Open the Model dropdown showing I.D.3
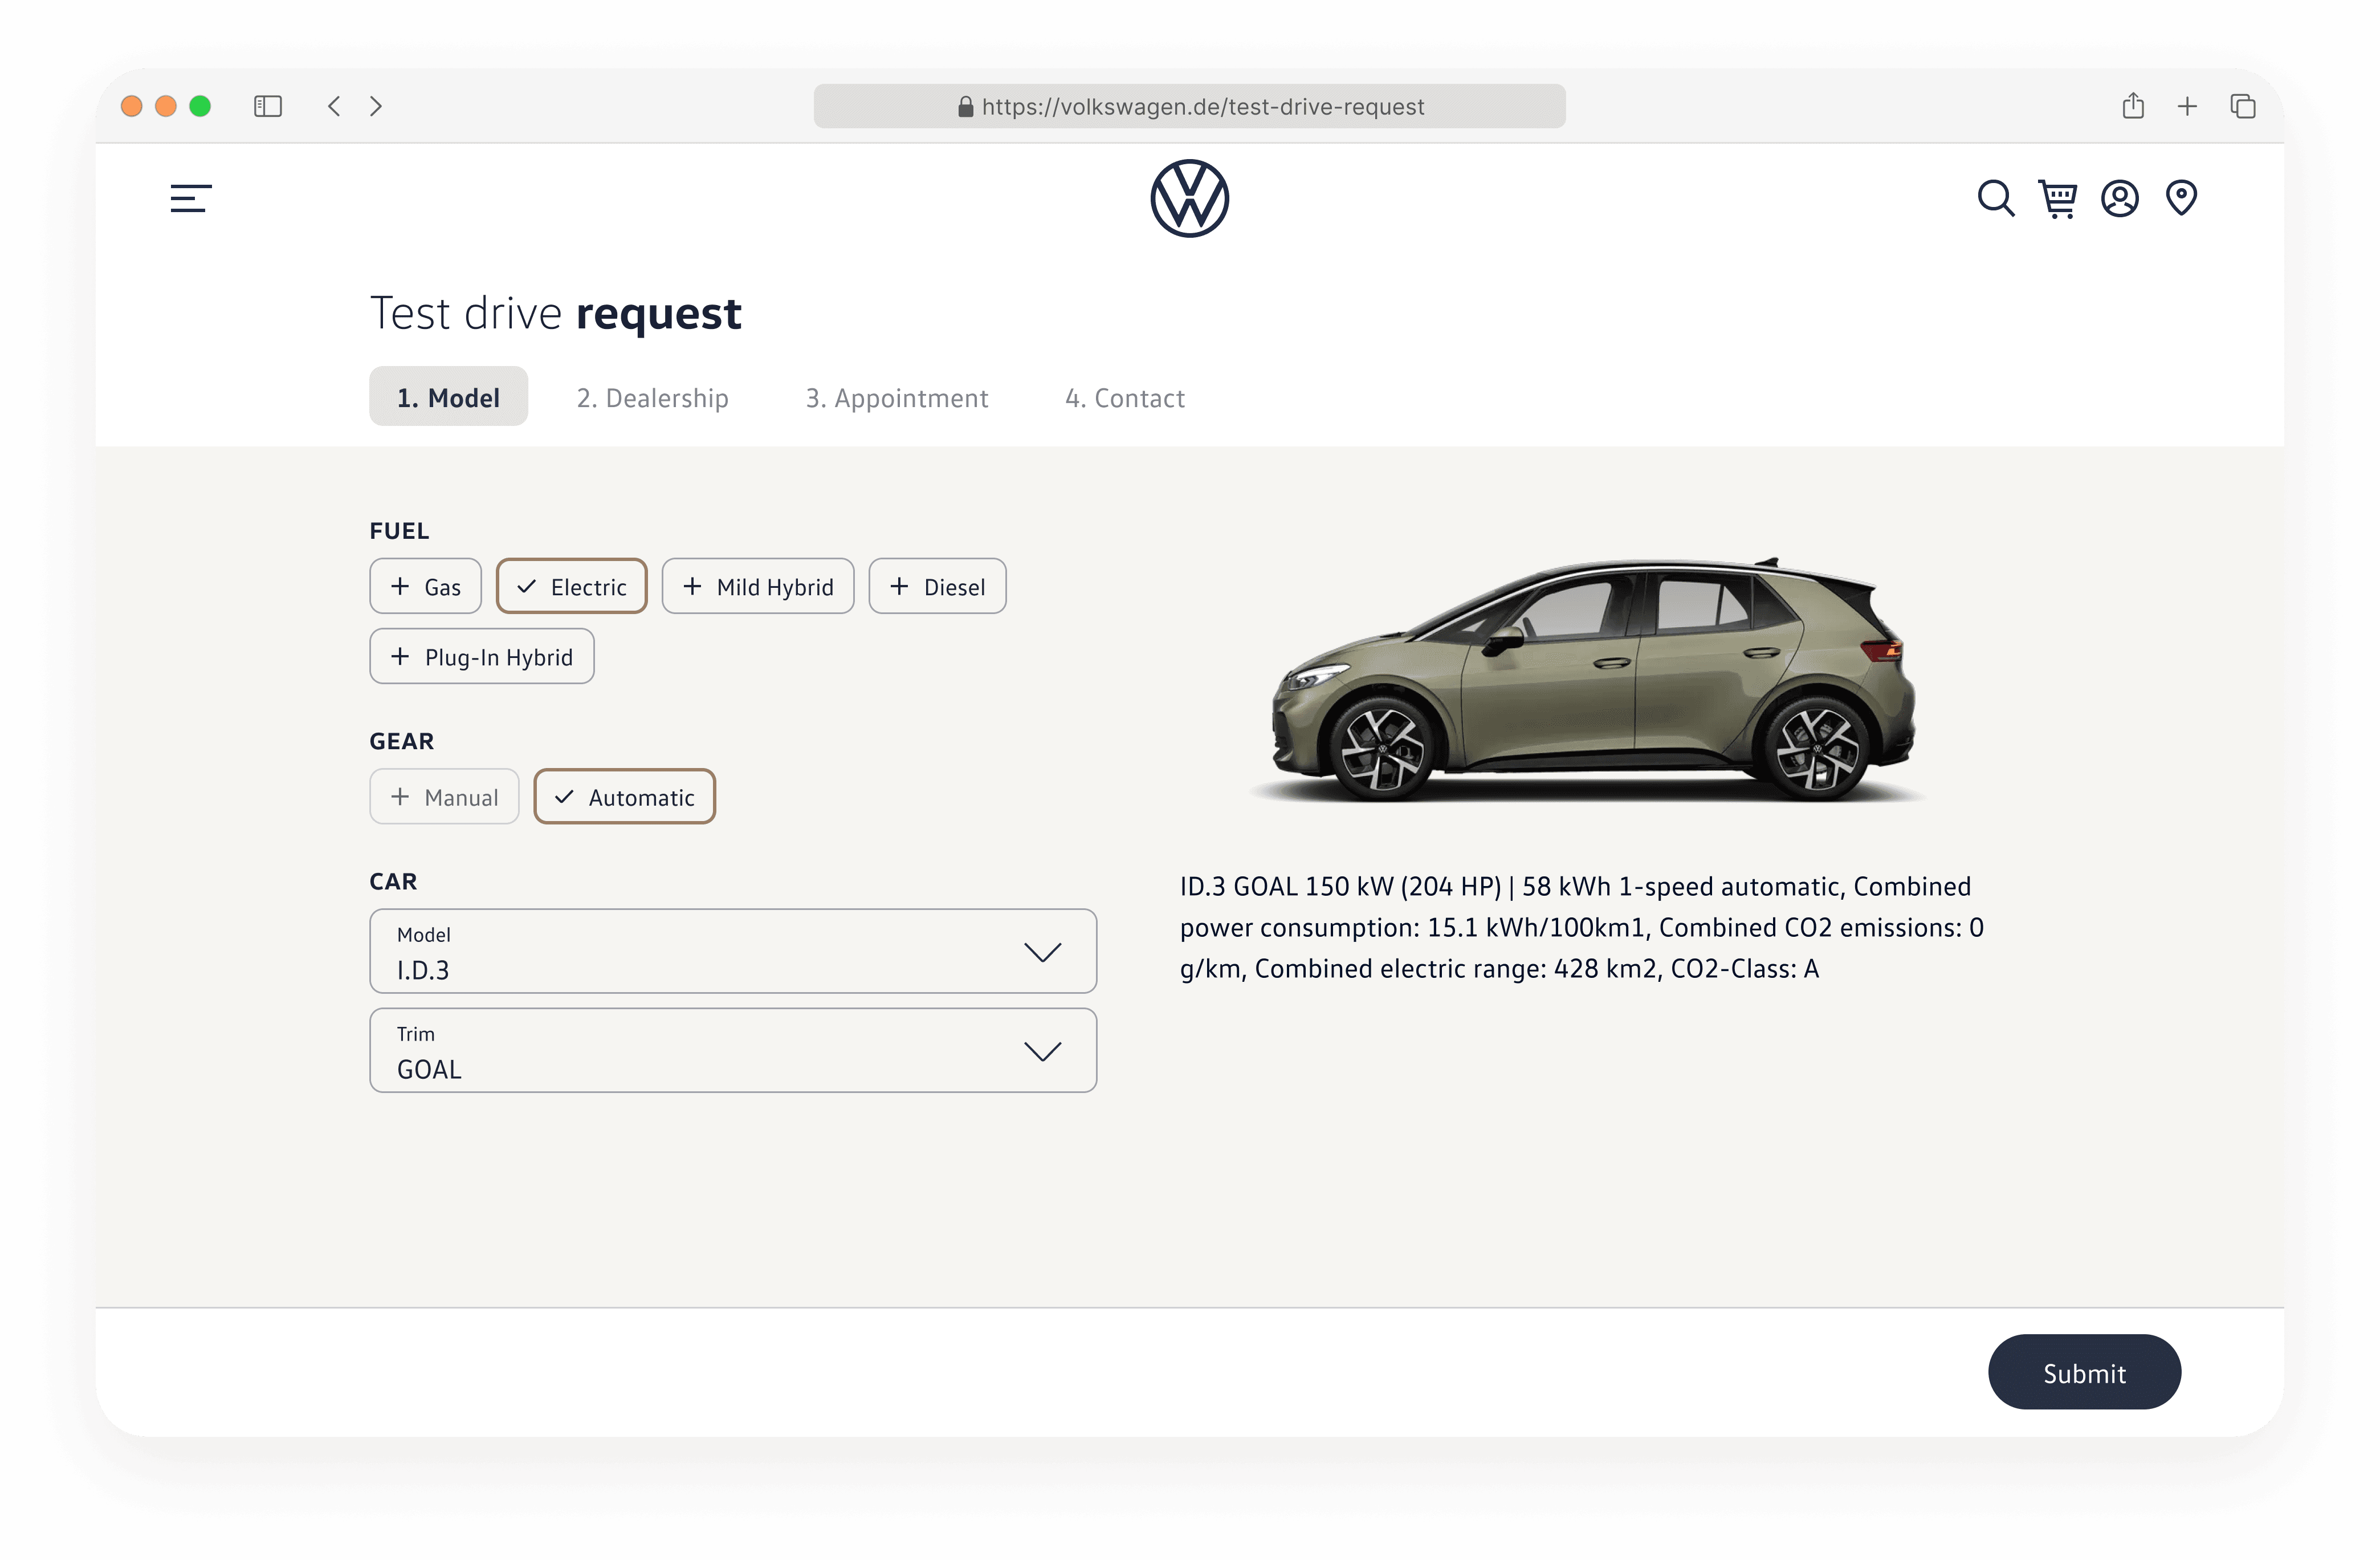 [x=733, y=950]
